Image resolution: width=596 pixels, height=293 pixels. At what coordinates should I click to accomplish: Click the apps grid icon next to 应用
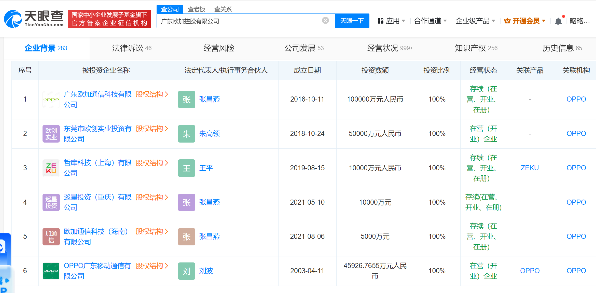click(381, 21)
